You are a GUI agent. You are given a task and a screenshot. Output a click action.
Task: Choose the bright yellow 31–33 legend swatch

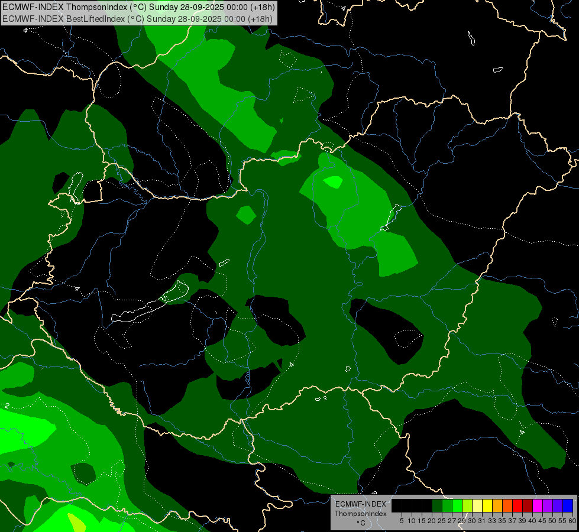pyautogui.click(x=487, y=505)
